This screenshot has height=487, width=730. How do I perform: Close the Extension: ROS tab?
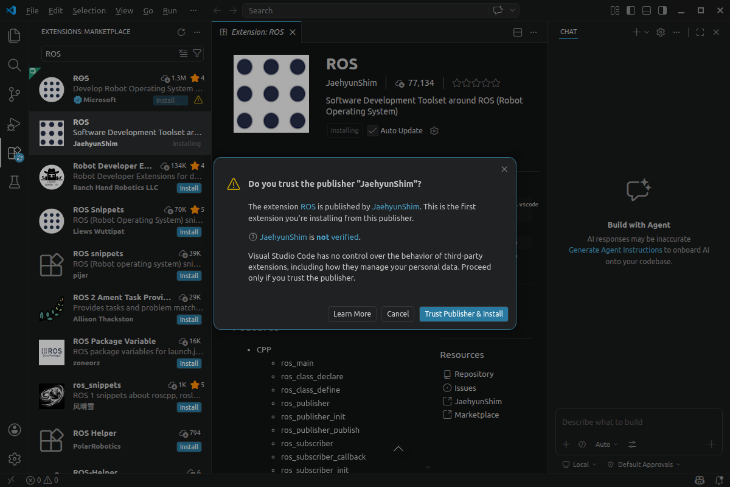[x=293, y=32]
